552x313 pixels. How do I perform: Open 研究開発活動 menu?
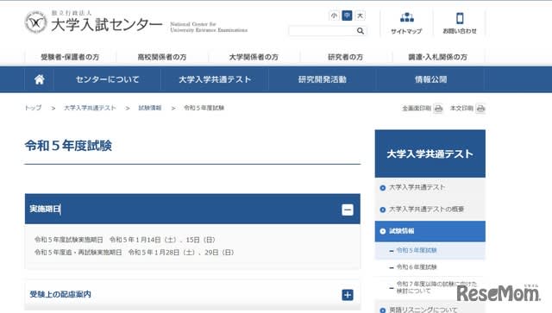click(323, 79)
